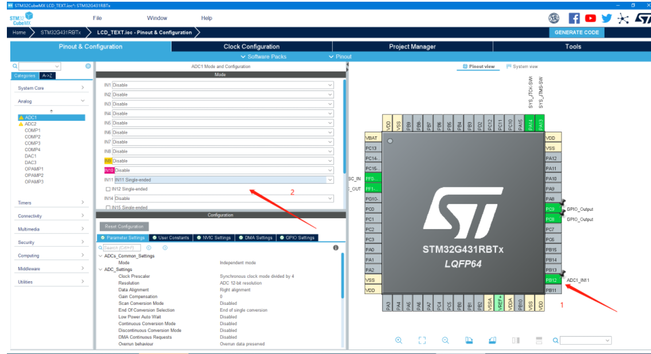Viewport: 651px width, 354px height.
Task: Select pin PC9 on the chip
Action: coord(552,209)
